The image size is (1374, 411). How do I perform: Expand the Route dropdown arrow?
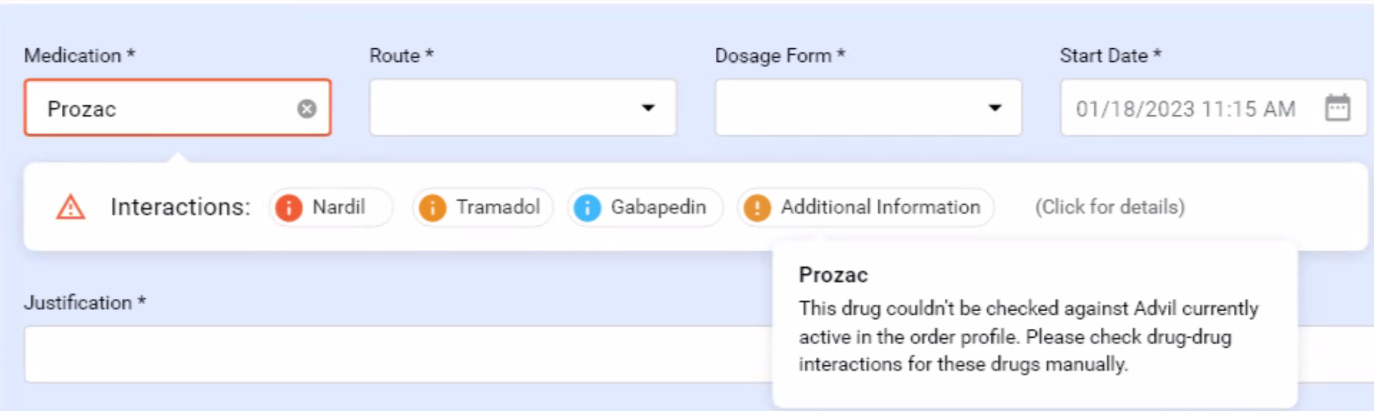pos(648,109)
